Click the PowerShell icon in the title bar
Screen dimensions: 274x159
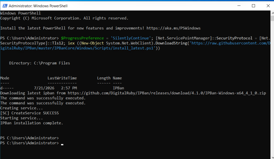tap(5, 6)
